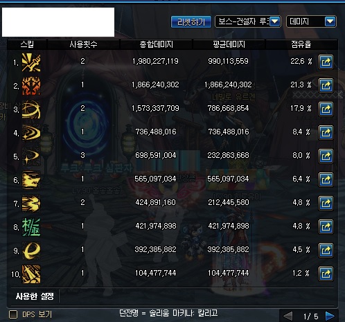Select the rank 6 beast head skill icon
345x322 pixels.
click(x=31, y=180)
